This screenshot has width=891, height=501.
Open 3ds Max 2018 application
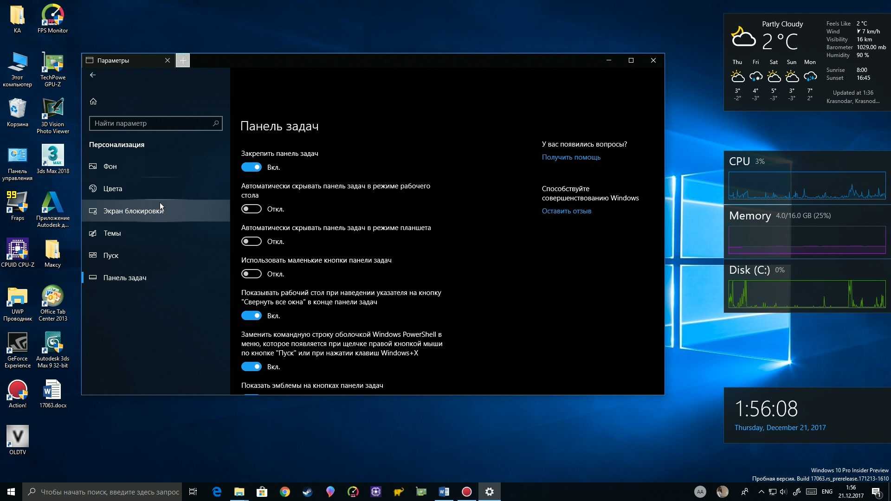click(52, 155)
